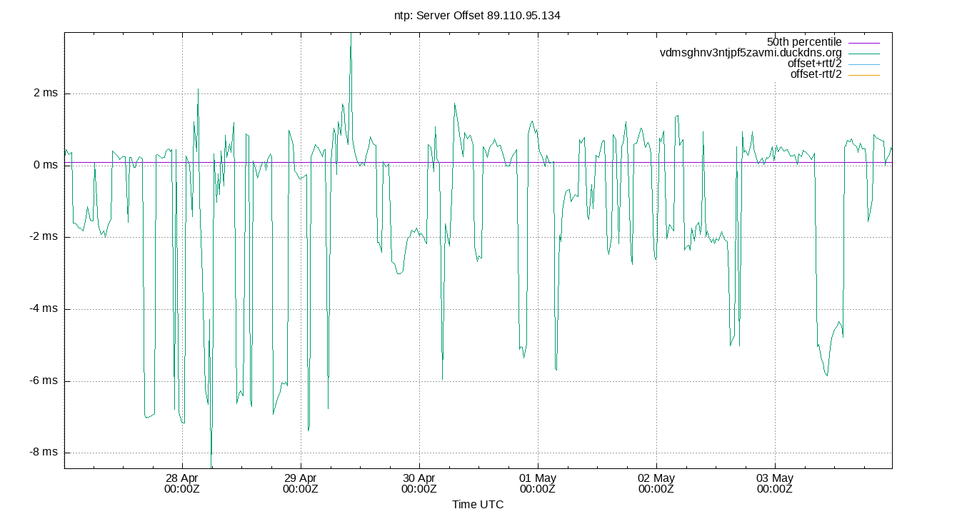The height and width of the screenshot is (514, 957).
Task: Click the purple 50th percentile legend line
Action: tap(863, 42)
